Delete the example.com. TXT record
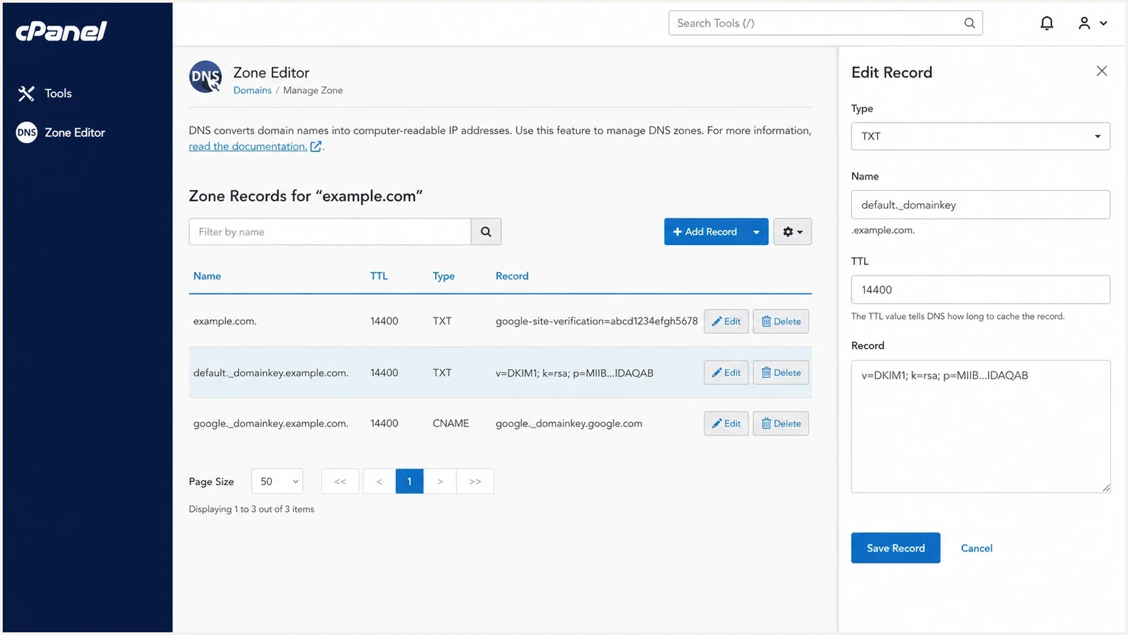This screenshot has width=1128, height=635. (x=781, y=321)
